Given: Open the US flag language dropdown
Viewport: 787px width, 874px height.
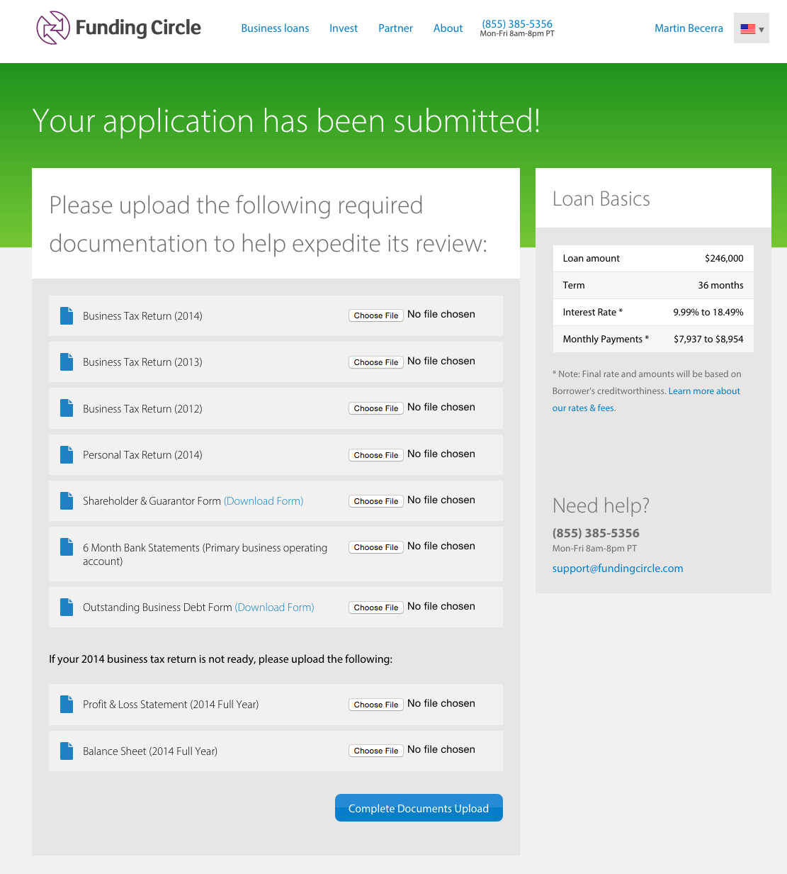Looking at the screenshot, I should pyautogui.click(x=752, y=28).
